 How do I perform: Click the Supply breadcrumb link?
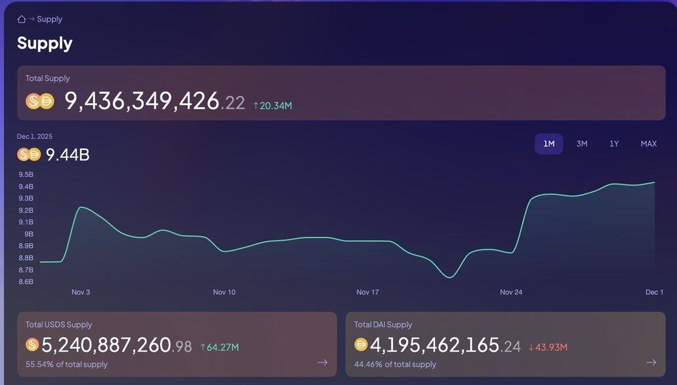(x=49, y=19)
